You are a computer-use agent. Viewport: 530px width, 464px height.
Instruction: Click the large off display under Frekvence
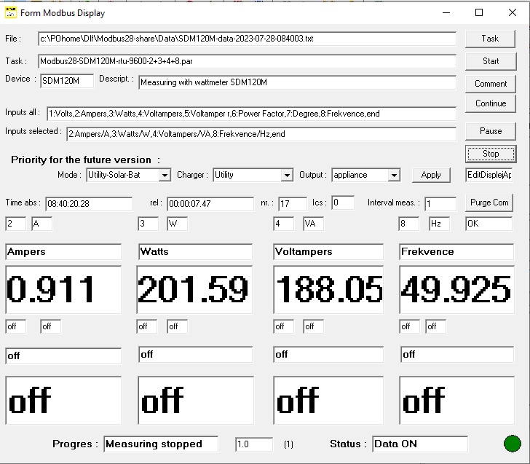(457, 401)
